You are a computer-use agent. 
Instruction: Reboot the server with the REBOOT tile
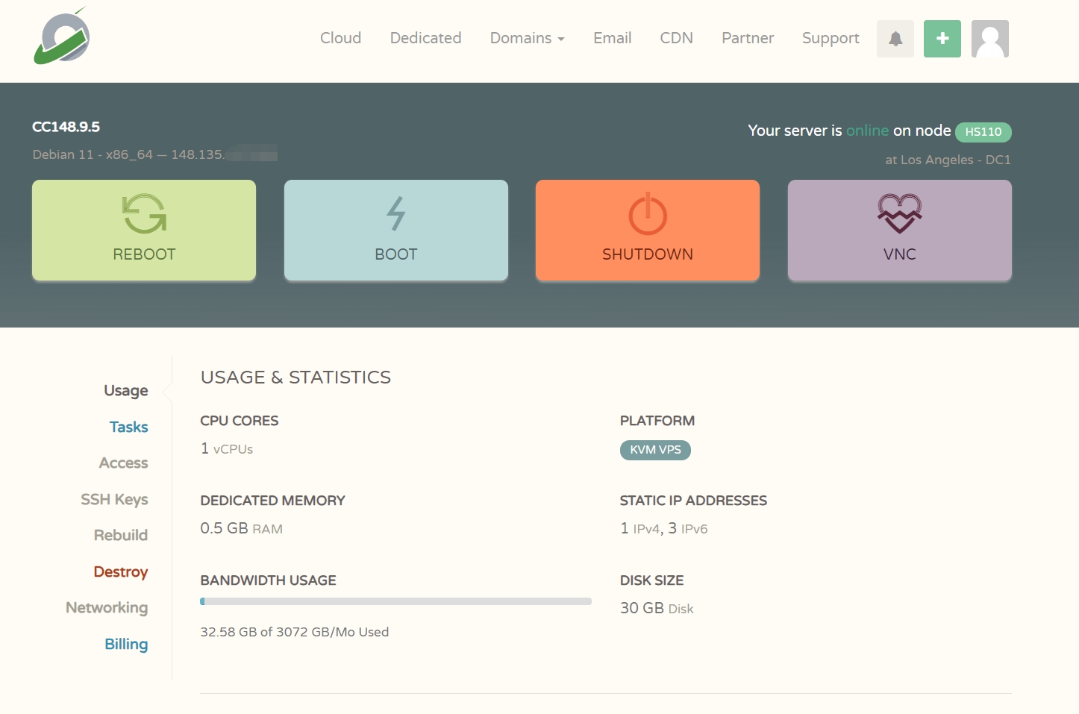[x=144, y=230]
